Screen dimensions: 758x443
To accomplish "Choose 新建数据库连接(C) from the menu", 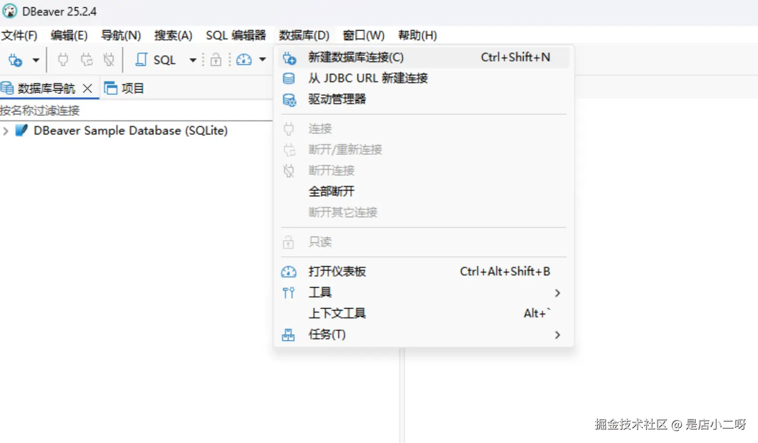I will coord(424,57).
